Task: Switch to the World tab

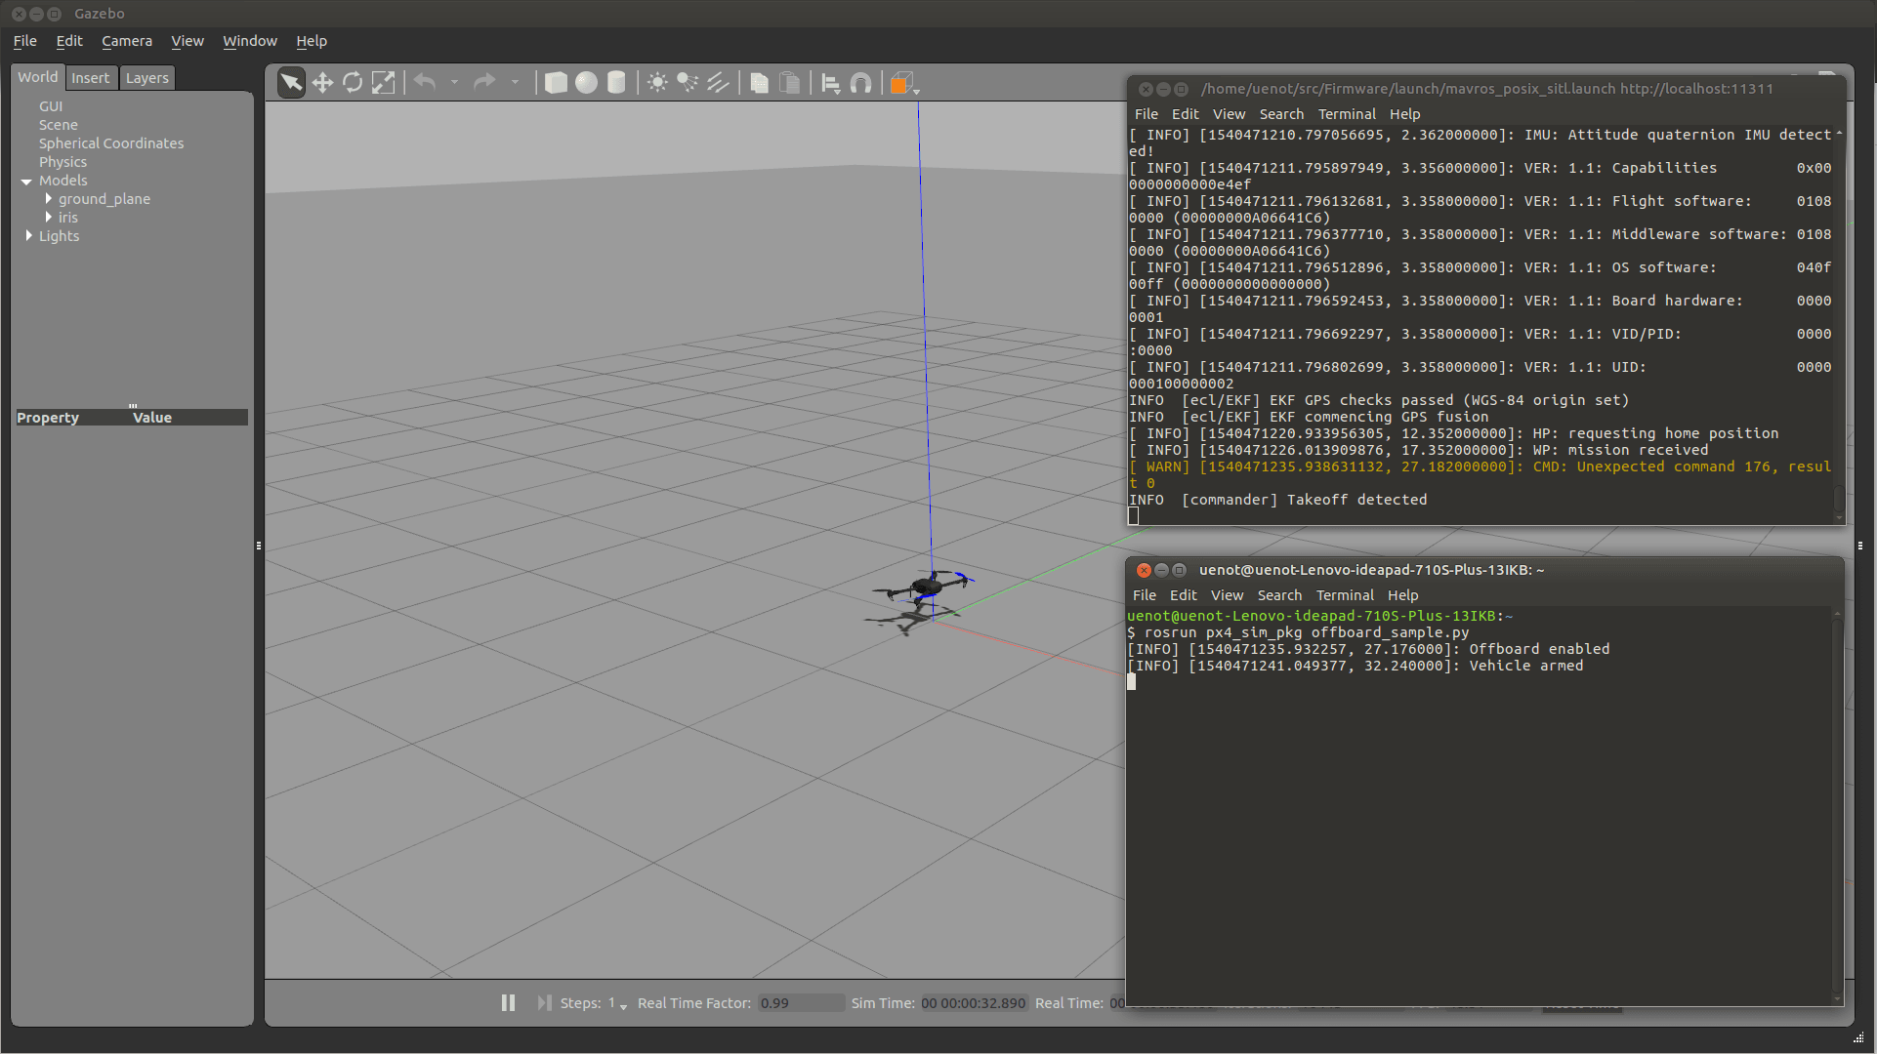Action: click(x=37, y=77)
